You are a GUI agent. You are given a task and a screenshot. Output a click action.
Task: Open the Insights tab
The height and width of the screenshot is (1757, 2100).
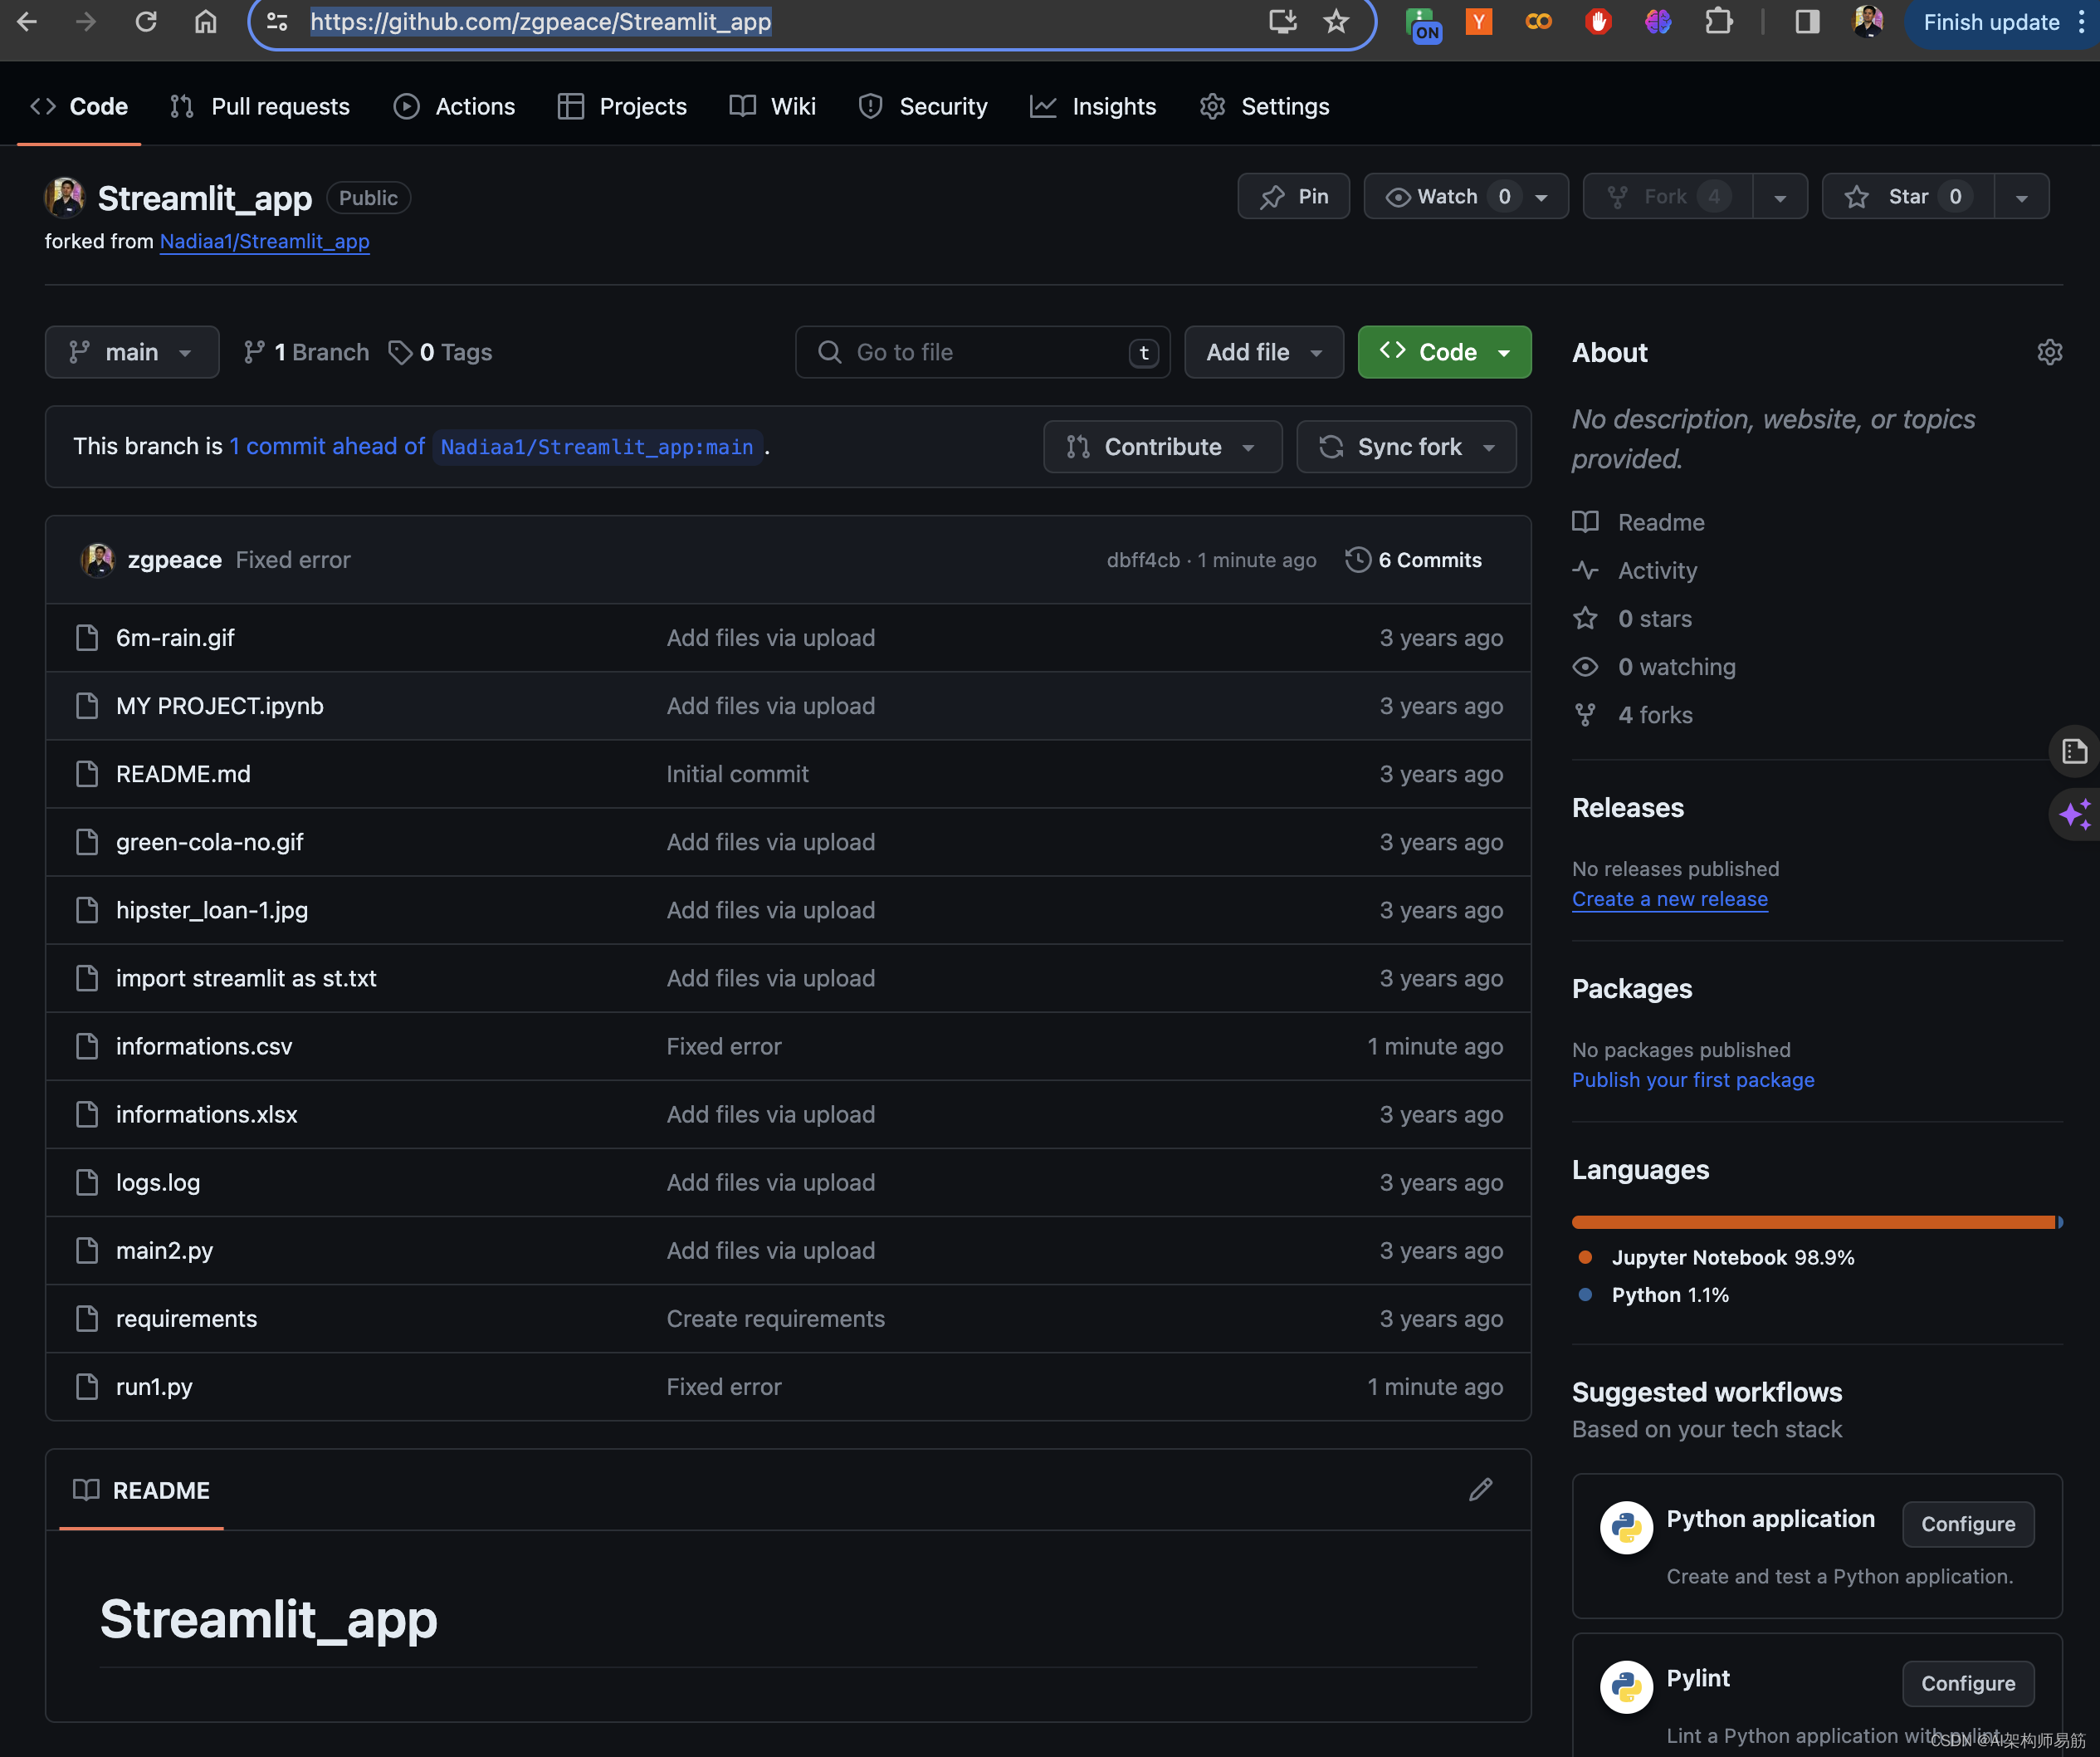pyautogui.click(x=1093, y=106)
